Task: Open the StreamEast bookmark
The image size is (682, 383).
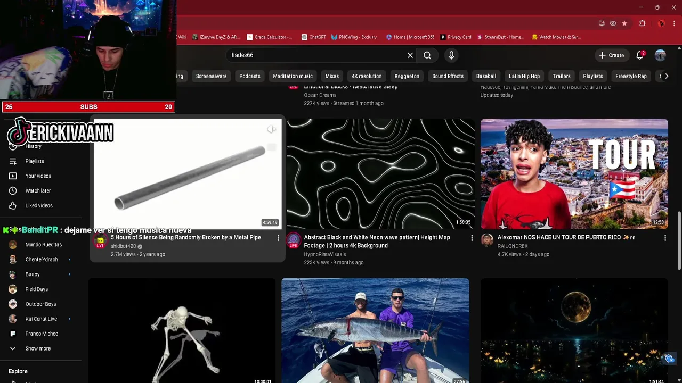Action: 501,37
